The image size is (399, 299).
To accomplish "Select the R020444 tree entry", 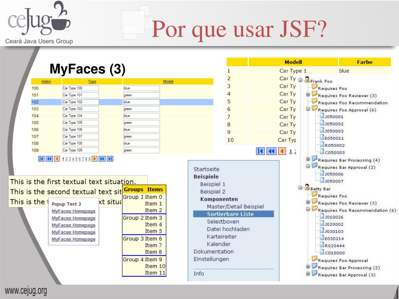I will click(335, 246).
